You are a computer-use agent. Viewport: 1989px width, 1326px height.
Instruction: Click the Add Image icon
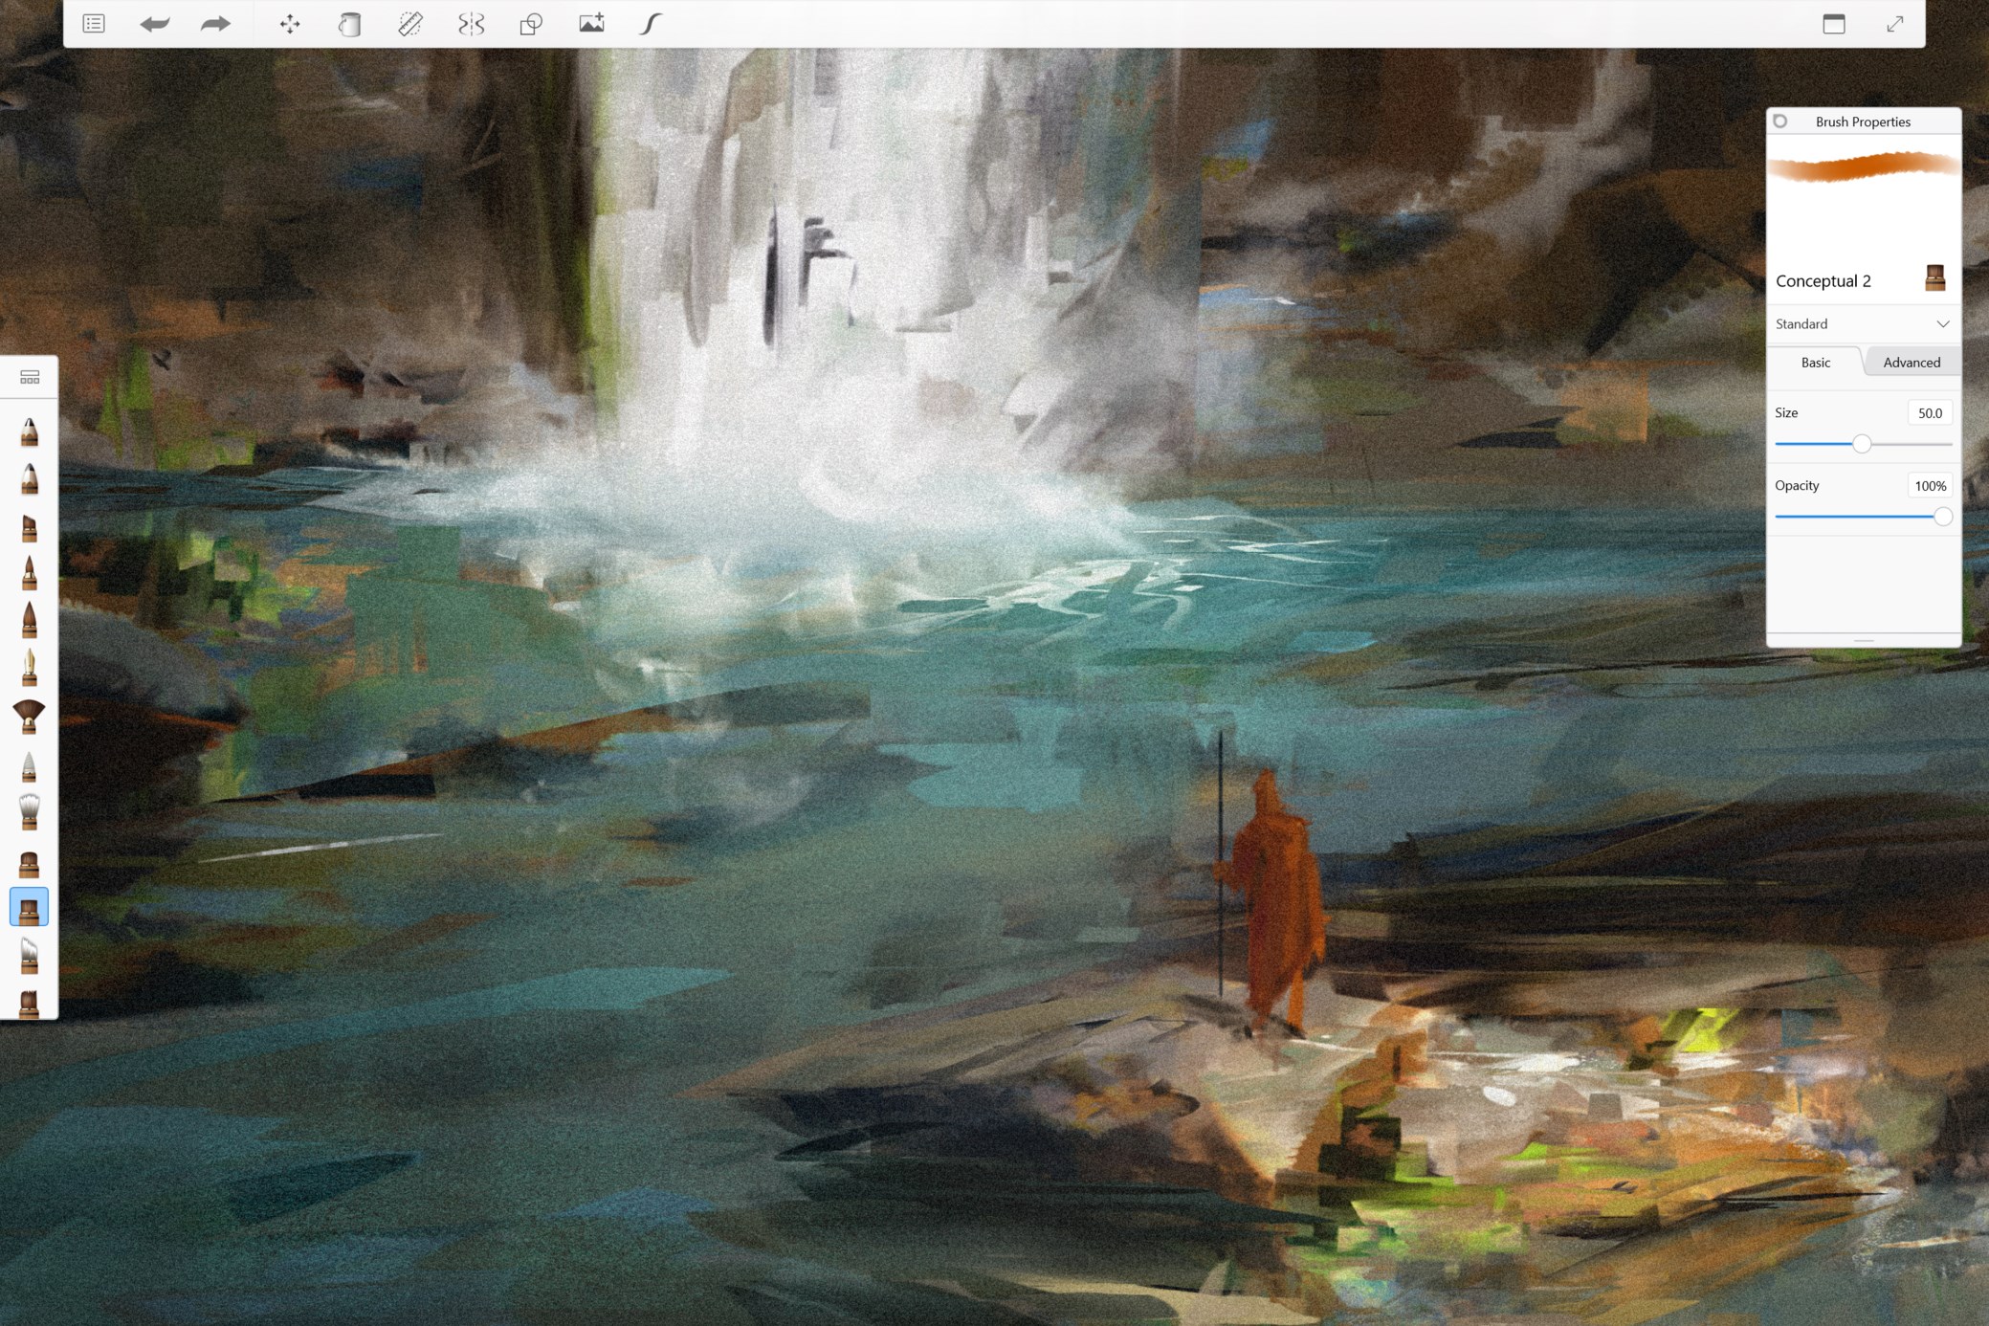(591, 23)
